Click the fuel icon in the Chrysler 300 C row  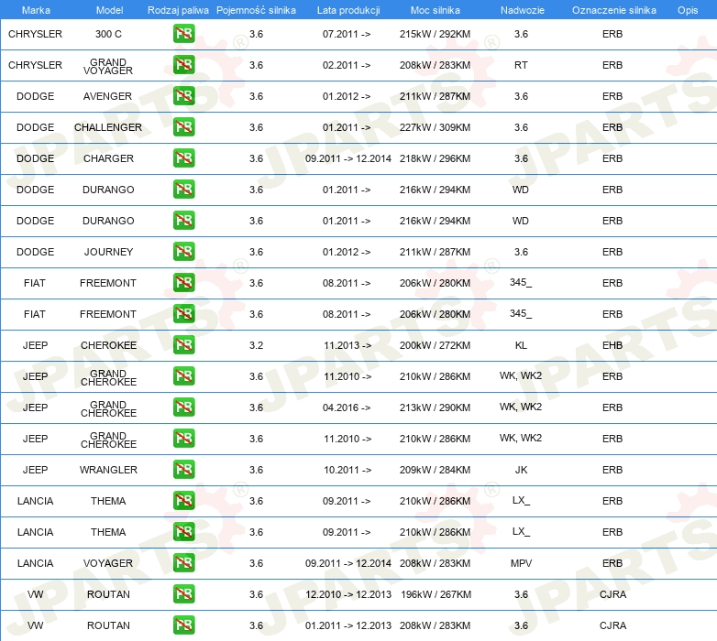click(x=183, y=34)
